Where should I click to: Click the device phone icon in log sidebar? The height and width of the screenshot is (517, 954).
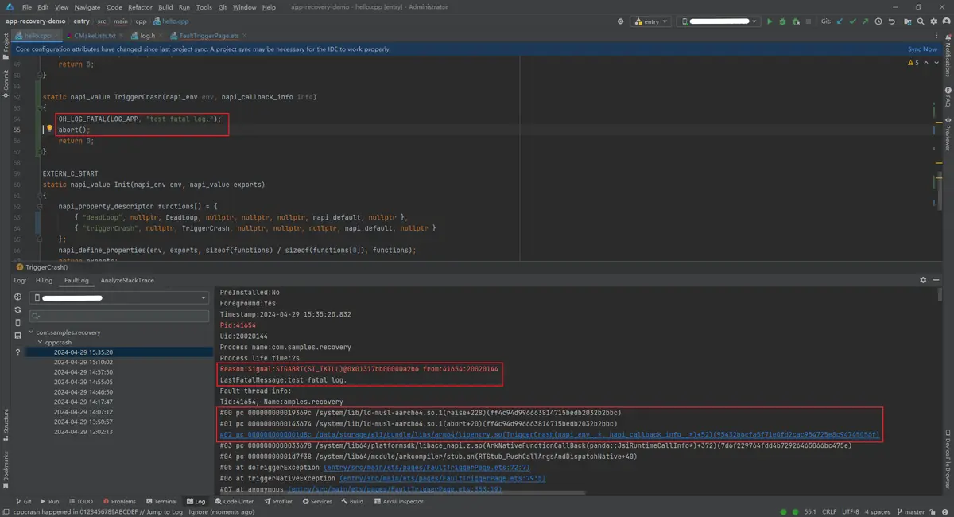coord(18,323)
